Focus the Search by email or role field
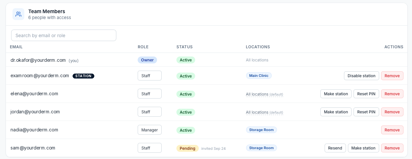412x159 pixels. pyautogui.click(x=64, y=35)
